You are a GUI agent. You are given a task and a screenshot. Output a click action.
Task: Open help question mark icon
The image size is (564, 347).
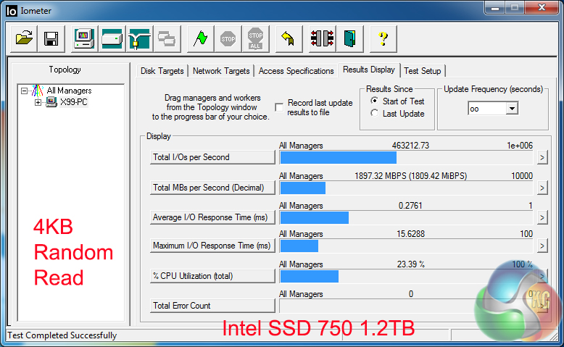[x=383, y=38]
